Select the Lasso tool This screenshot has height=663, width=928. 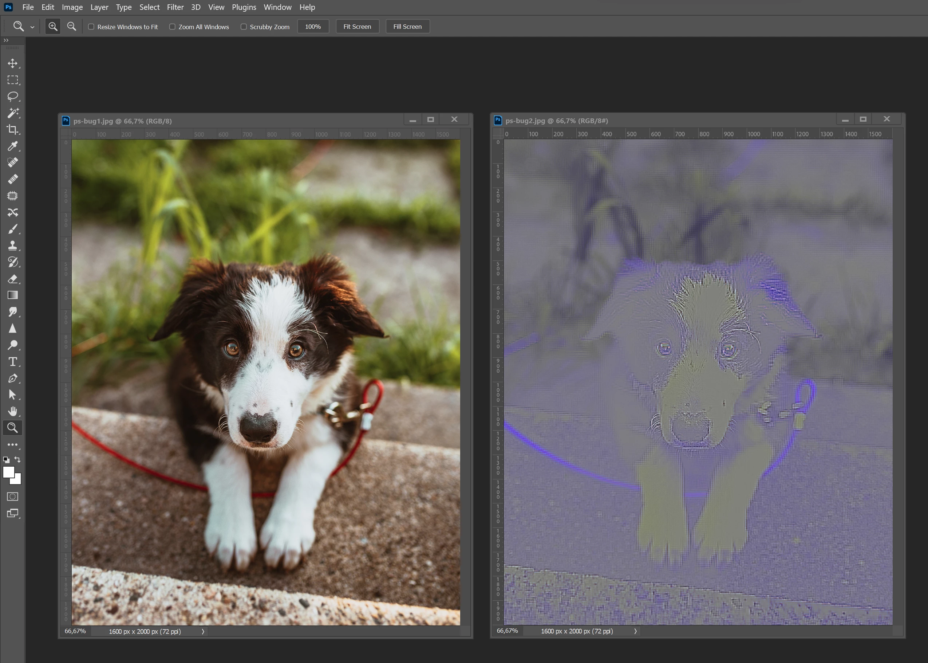click(13, 96)
